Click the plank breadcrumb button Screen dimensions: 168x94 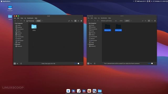[x=127, y=21]
